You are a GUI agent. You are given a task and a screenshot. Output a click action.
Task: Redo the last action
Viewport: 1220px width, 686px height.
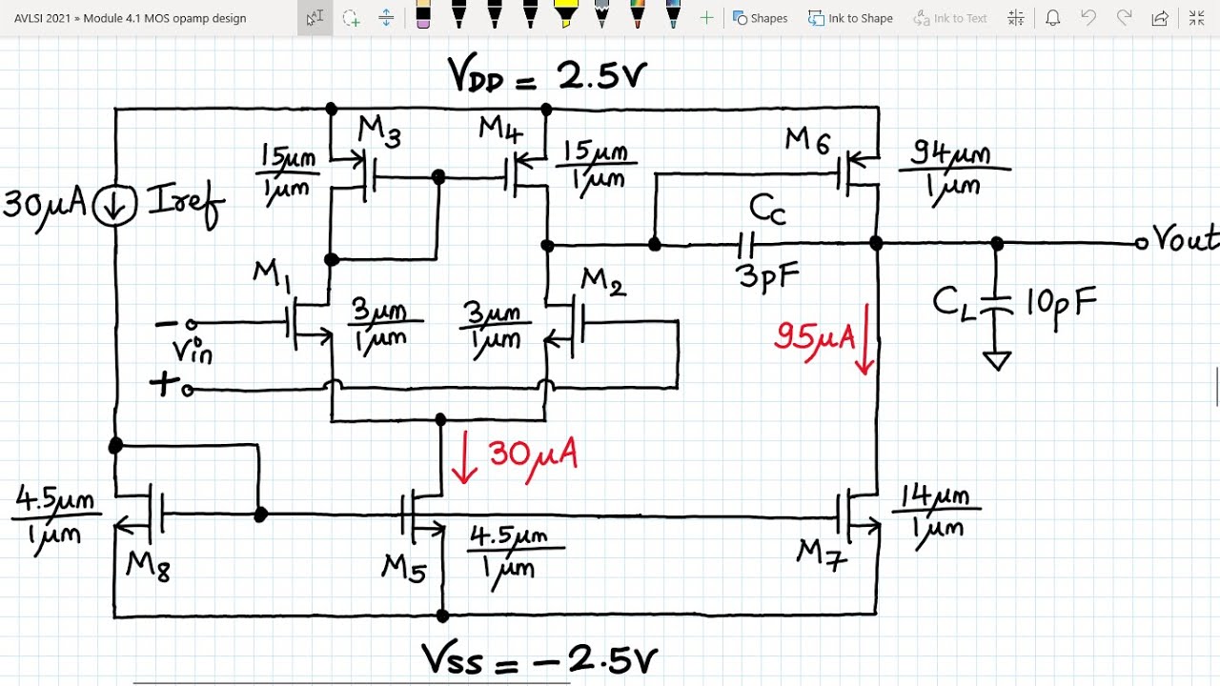[x=1125, y=18]
